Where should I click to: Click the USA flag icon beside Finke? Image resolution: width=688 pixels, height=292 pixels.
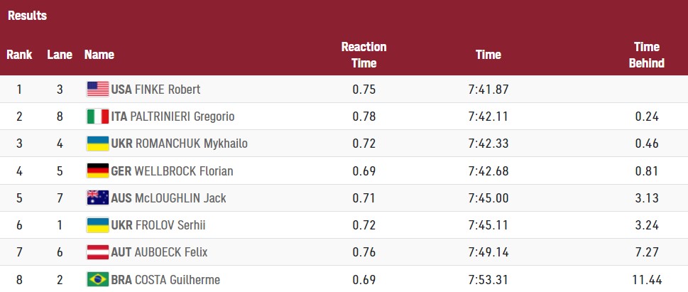tap(97, 89)
